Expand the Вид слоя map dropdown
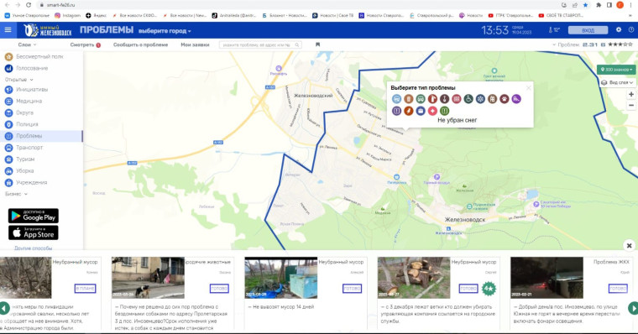The image size is (638, 334). coord(618,82)
